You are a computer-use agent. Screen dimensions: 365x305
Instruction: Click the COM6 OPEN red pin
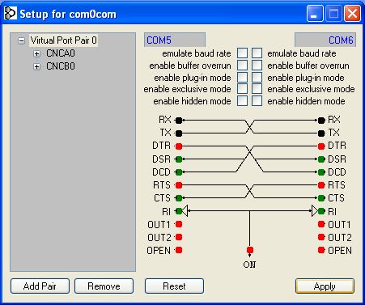(x=321, y=250)
